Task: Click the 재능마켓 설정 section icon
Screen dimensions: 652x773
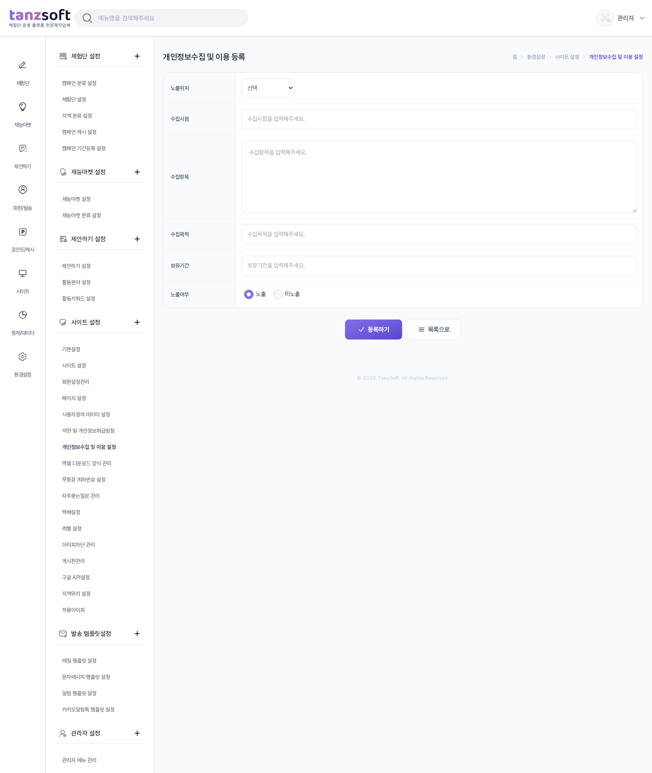Action: pos(63,172)
